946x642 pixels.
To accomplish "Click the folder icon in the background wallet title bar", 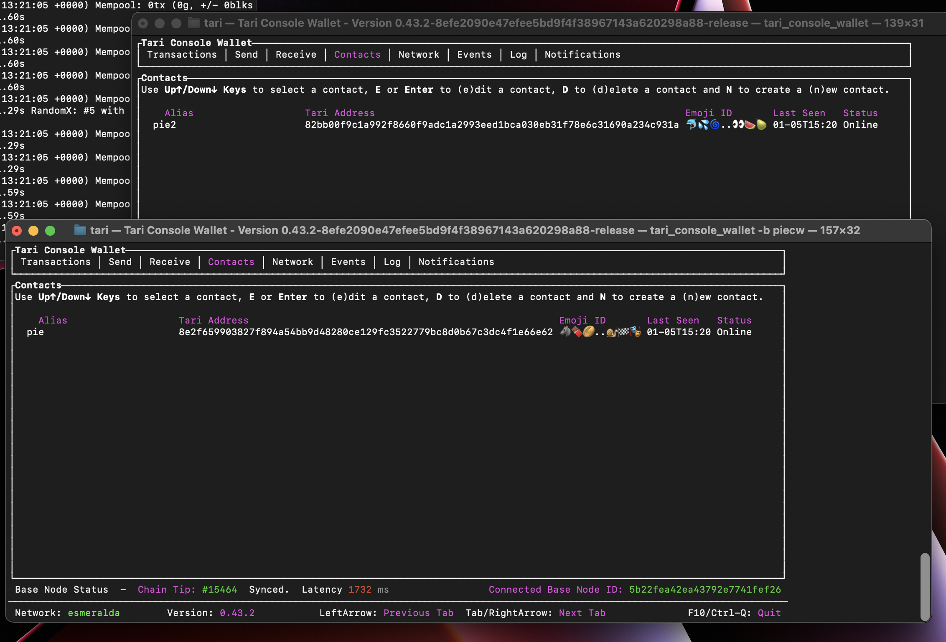I will coord(193,23).
